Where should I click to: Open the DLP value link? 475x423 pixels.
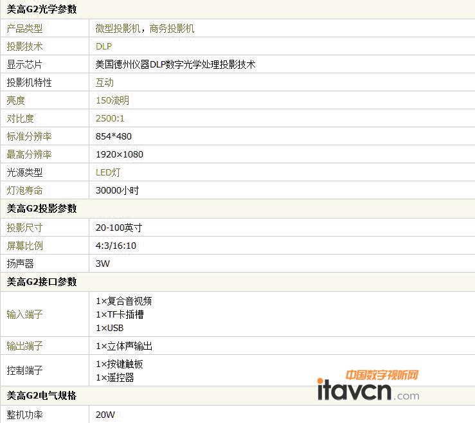(x=103, y=46)
